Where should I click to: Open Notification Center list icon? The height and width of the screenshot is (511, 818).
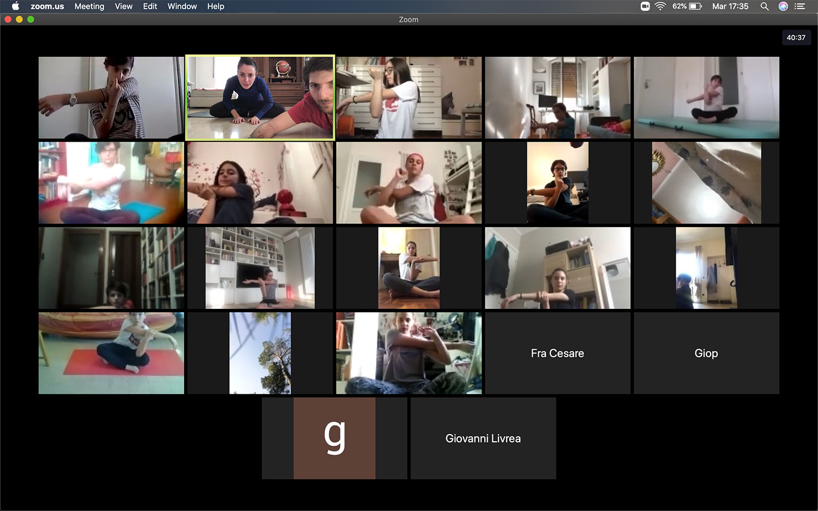pos(800,6)
